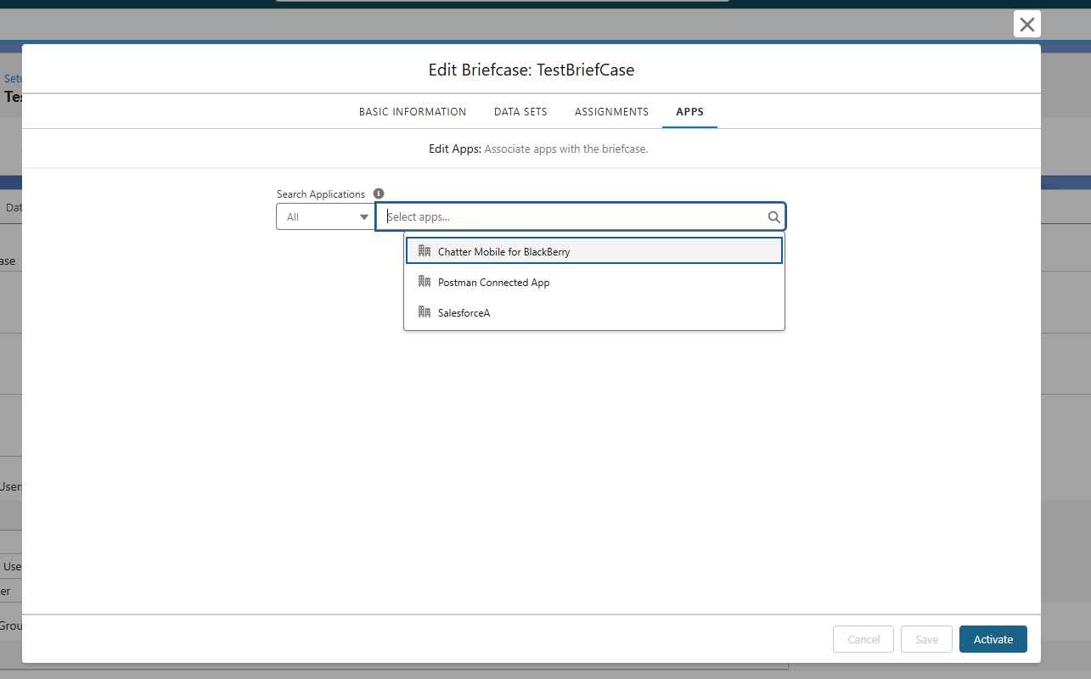
Task: Switch to the Basic Information tab
Action: click(413, 112)
